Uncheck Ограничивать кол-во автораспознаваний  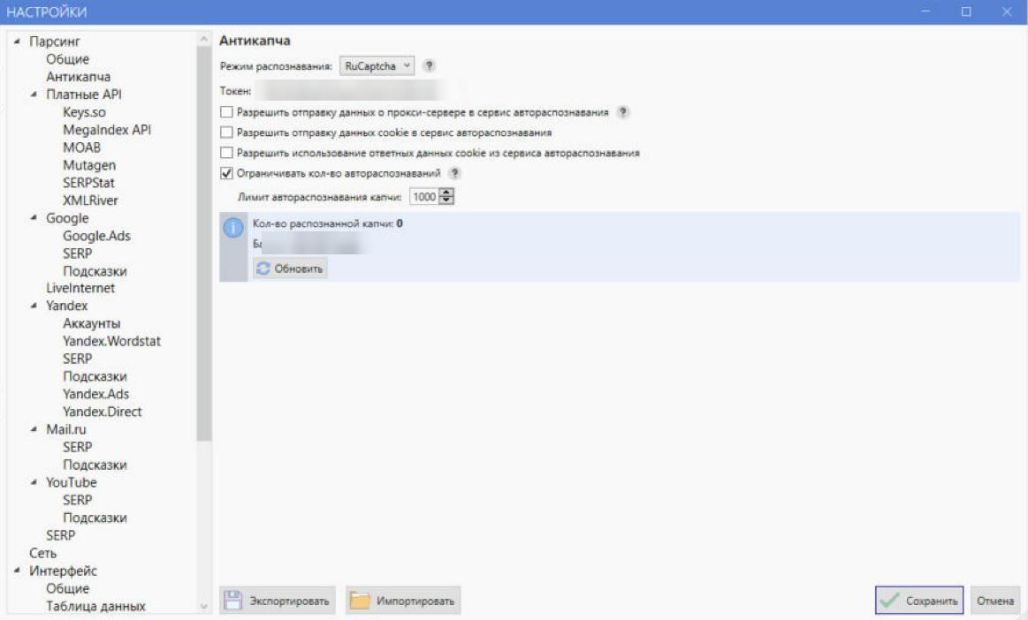point(226,173)
